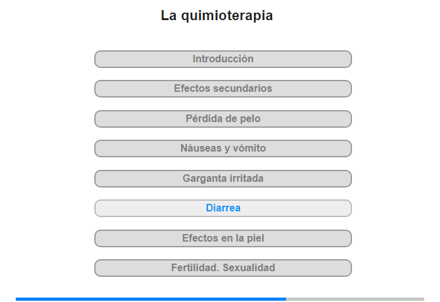The width and height of the screenshot is (440, 302).
Task: Open the fertility and sexuality chapter
Action: (223, 268)
